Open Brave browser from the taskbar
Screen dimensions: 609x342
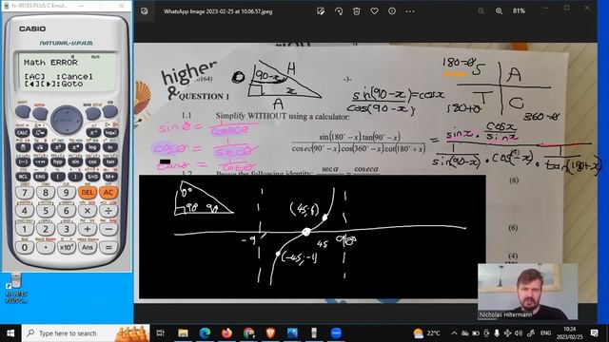pos(270,333)
